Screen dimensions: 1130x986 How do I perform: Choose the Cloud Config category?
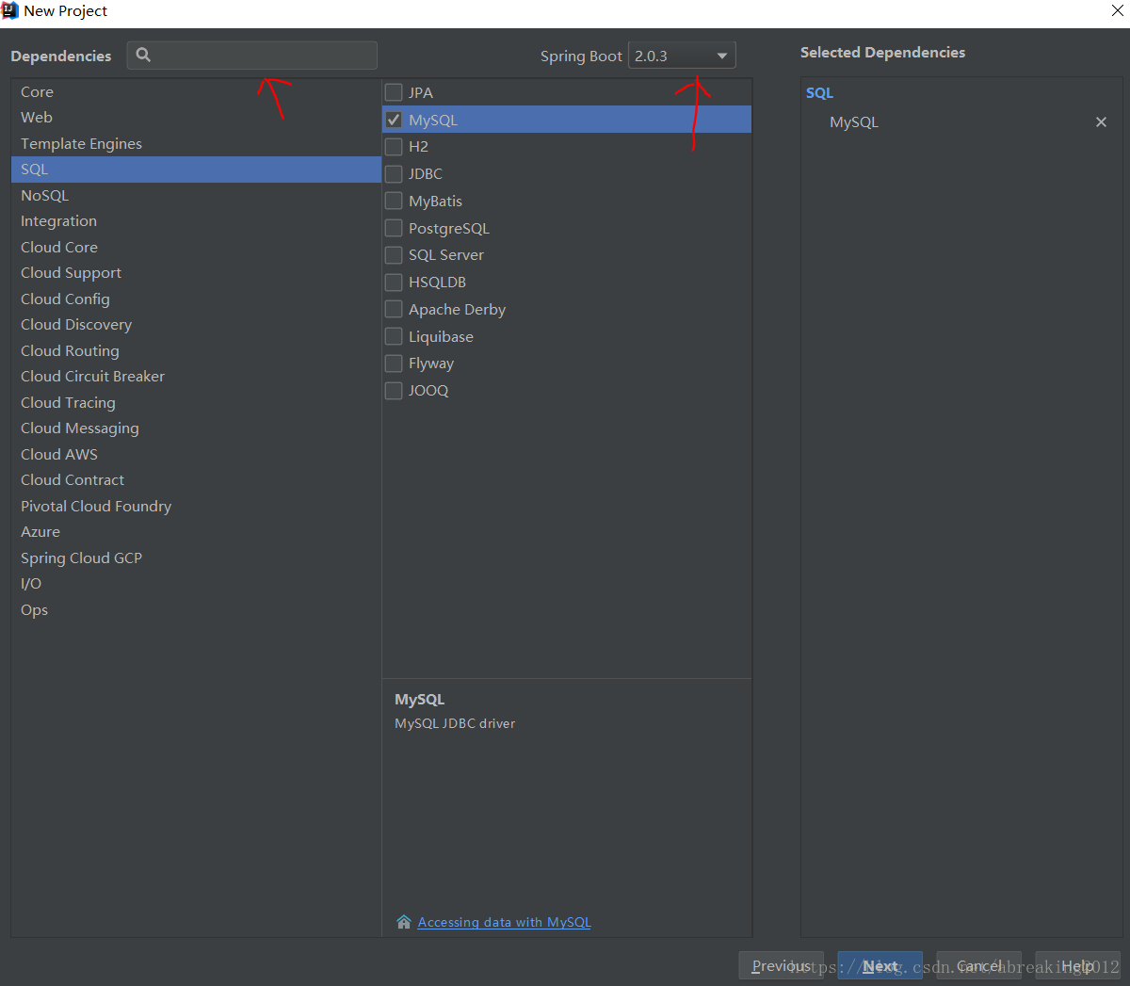[x=196, y=299]
